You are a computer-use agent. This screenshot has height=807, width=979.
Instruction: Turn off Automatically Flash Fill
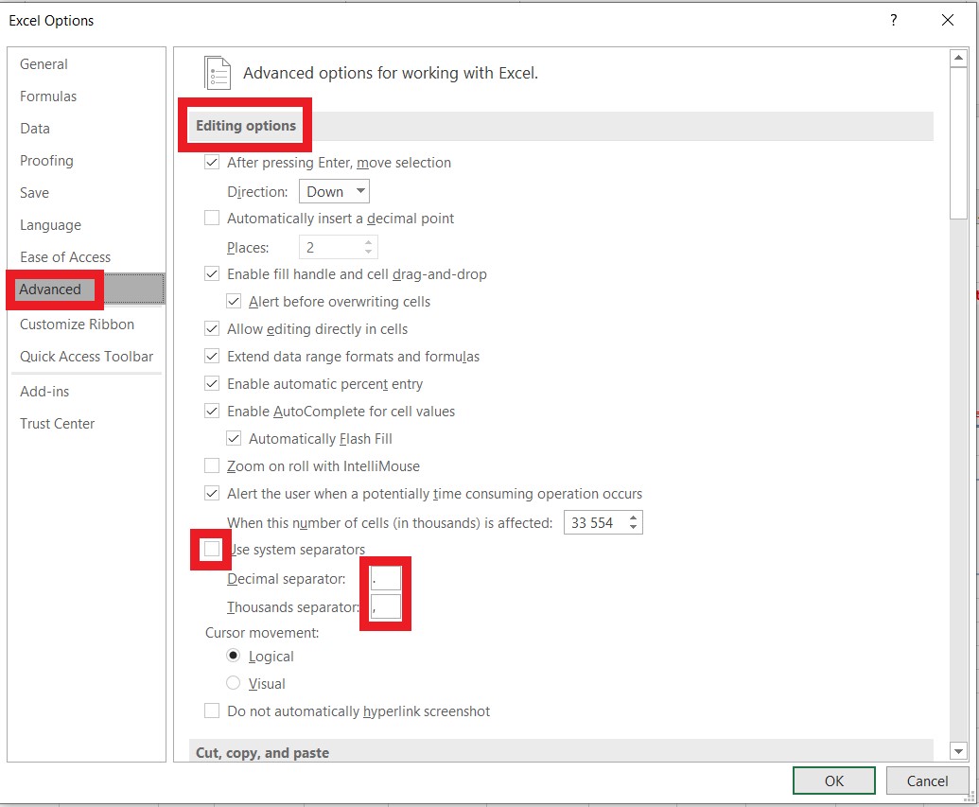[233, 438]
